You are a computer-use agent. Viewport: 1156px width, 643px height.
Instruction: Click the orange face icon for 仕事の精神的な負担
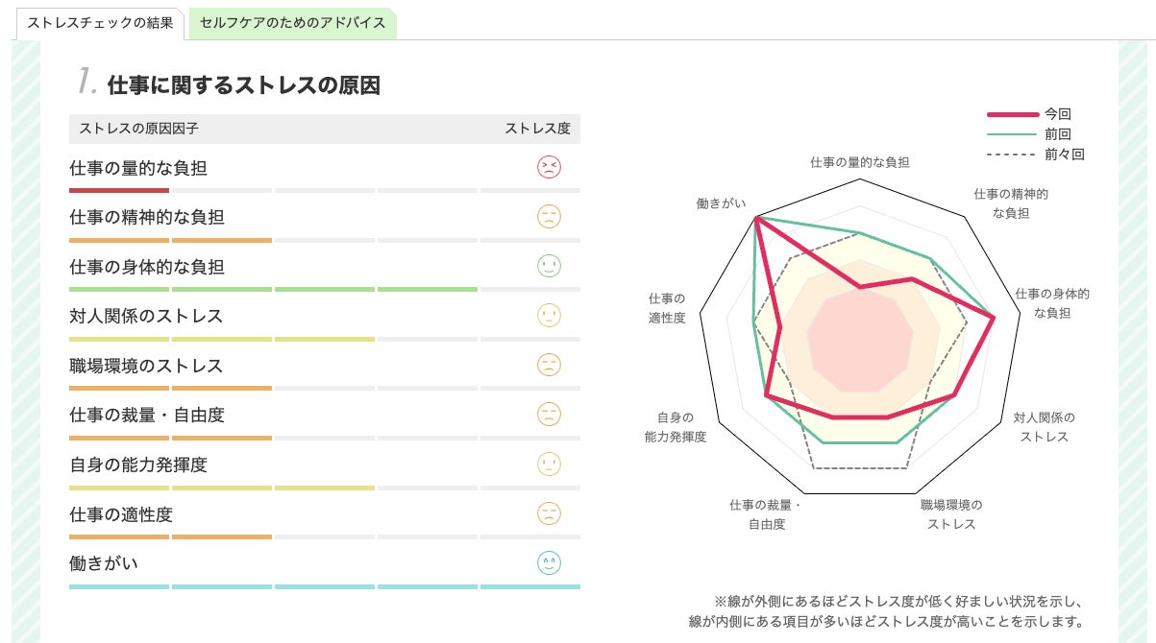(549, 217)
